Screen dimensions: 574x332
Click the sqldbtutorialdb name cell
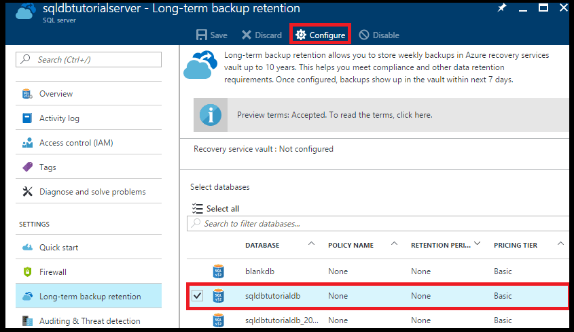click(272, 296)
